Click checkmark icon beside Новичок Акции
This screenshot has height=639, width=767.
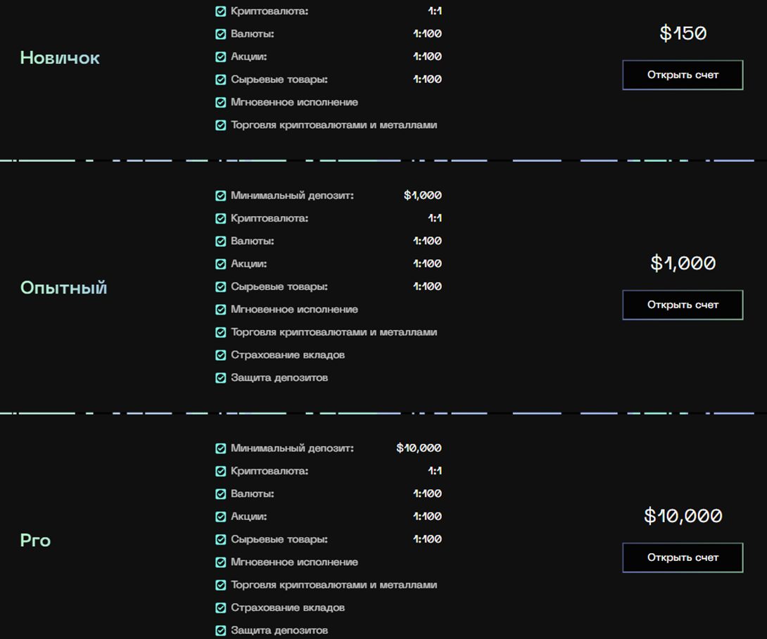click(221, 57)
